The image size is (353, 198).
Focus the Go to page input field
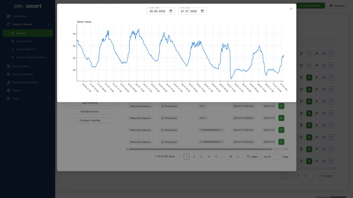click(x=276, y=156)
